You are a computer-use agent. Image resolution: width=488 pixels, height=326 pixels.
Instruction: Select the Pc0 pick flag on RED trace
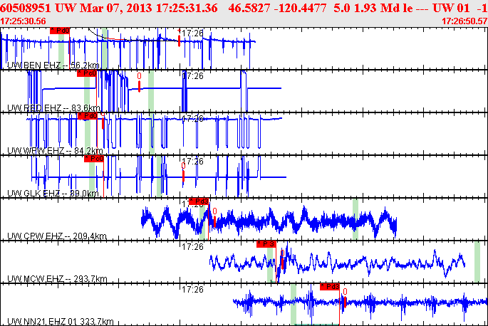[87, 73]
